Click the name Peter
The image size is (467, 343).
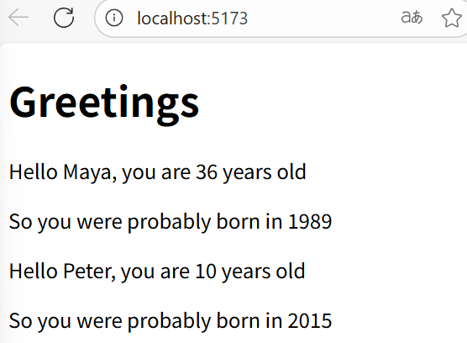pyautogui.click(x=87, y=272)
